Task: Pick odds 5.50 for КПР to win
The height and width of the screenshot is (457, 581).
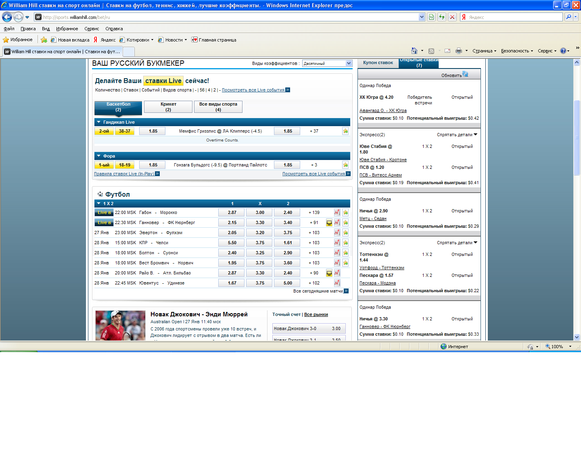Action: coord(232,243)
